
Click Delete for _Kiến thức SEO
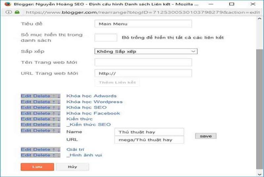(x=42, y=124)
